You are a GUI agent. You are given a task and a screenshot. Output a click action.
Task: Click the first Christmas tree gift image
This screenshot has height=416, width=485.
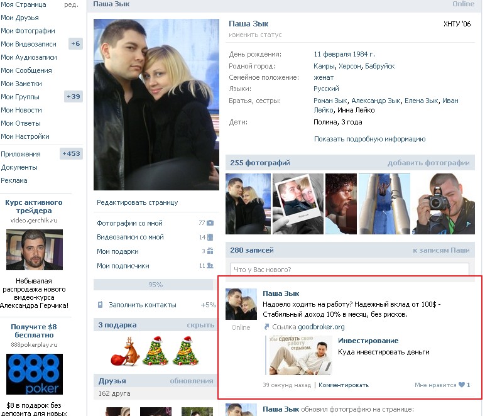[x=155, y=351]
